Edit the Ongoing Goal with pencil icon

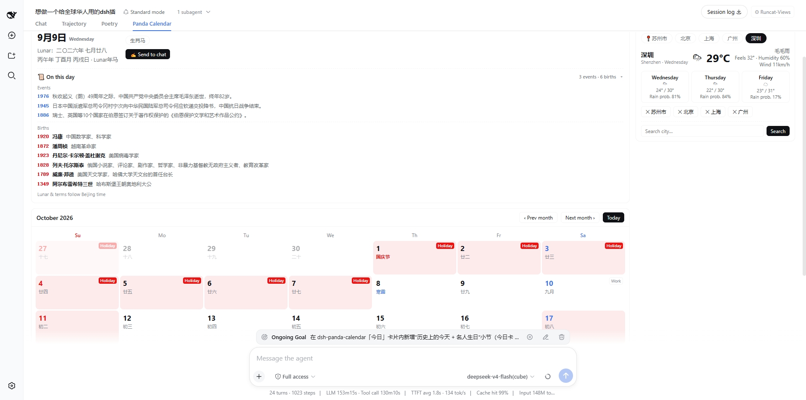(x=546, y=337)
